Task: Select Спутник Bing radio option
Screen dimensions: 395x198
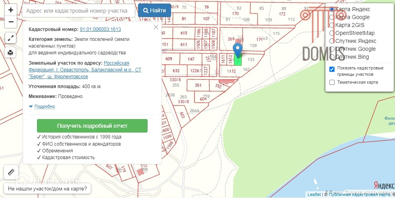Action: (x=332, y=57)
